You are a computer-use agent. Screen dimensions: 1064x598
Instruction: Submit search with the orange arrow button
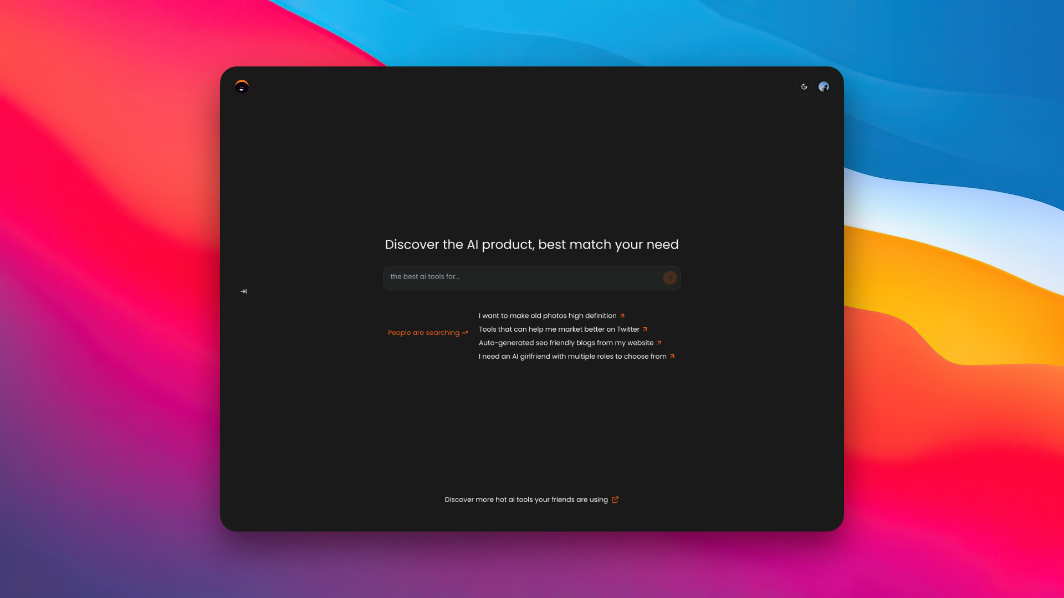pos(669,277)
